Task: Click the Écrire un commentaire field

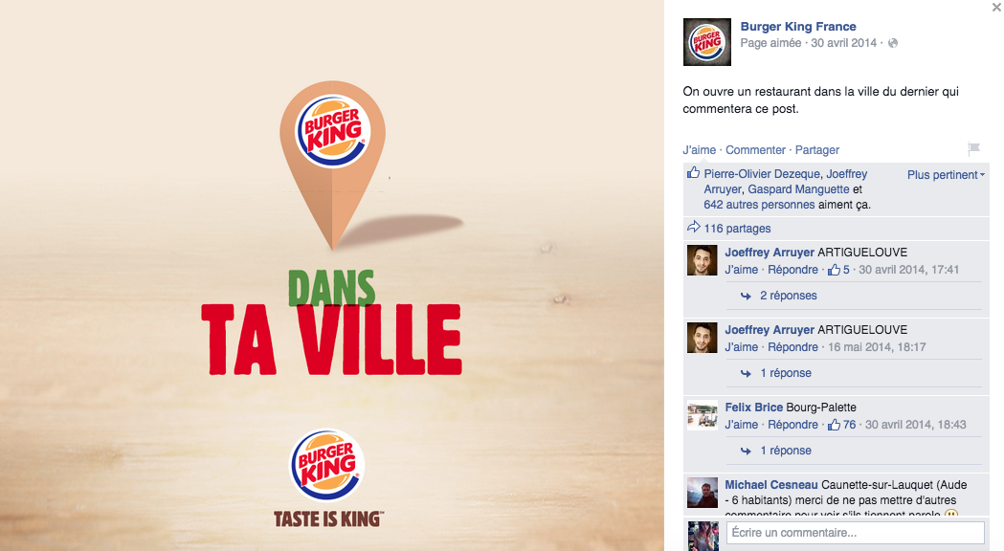Action: point(855,533)
